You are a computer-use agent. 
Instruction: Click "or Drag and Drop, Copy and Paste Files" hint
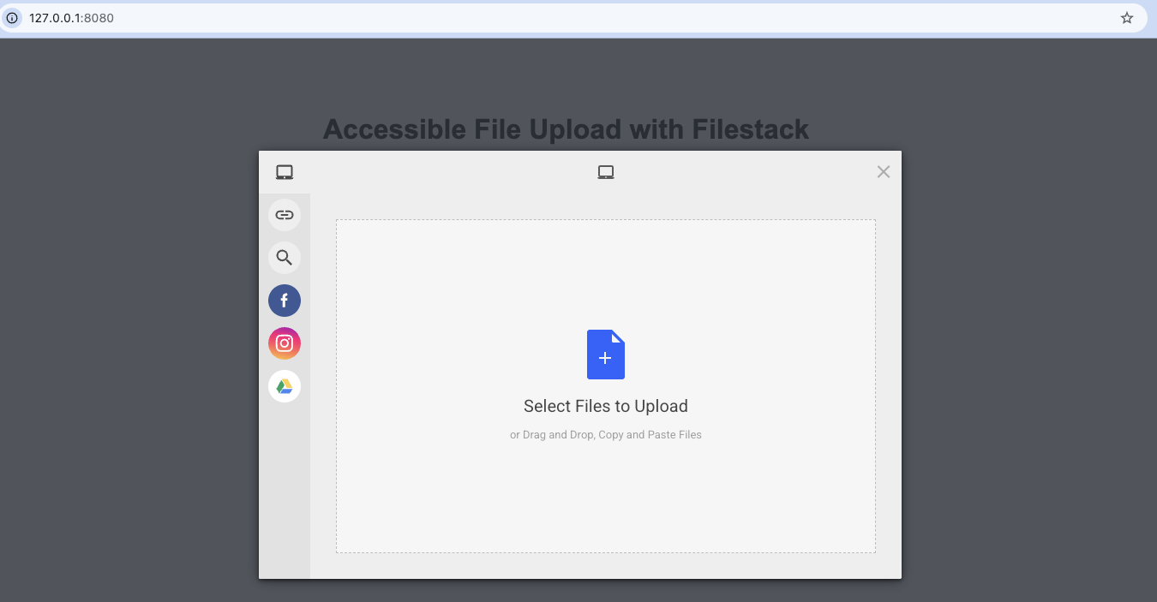coord(606,435)
